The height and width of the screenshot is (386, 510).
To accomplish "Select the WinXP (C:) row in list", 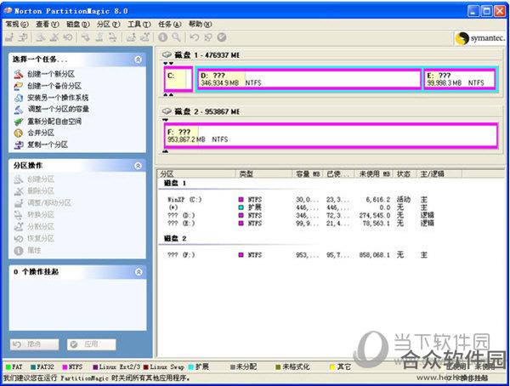I will [x=301, y=200].
